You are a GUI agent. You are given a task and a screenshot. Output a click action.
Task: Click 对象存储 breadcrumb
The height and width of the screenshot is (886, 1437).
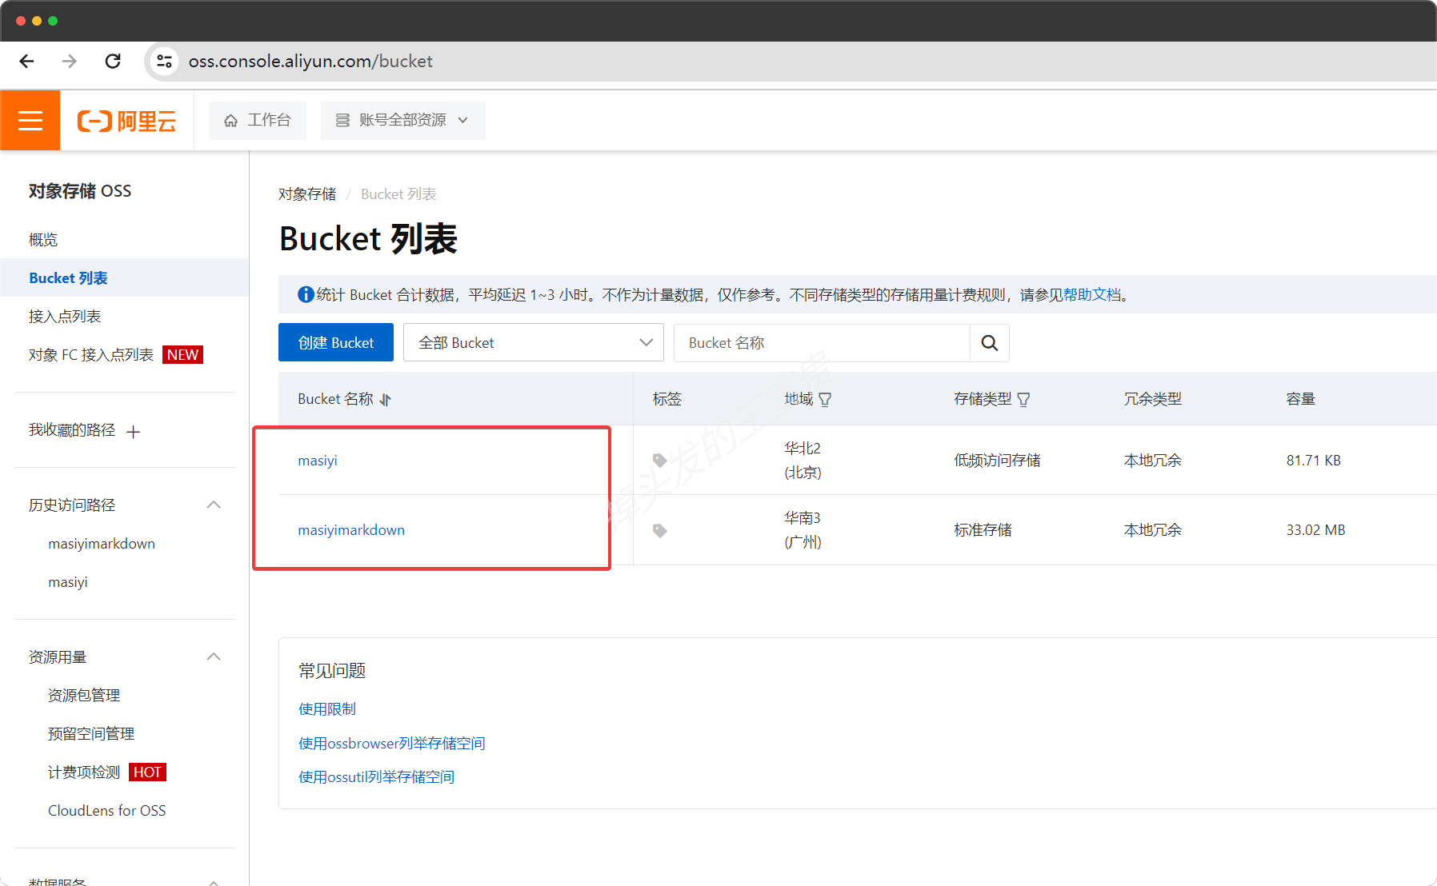[x=307, y=194]
